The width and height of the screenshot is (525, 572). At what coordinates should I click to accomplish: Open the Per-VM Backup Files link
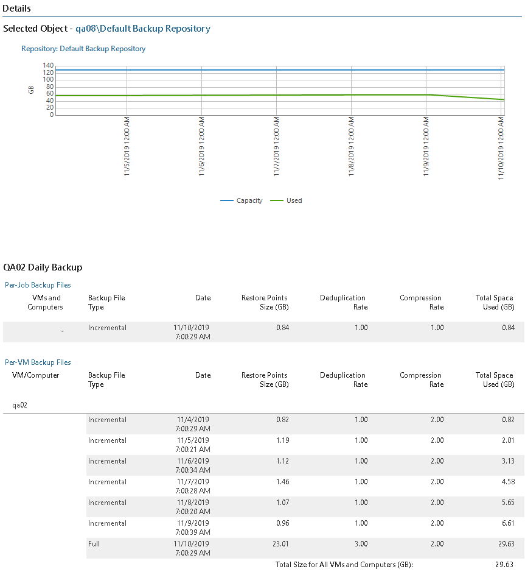(38, 362)
